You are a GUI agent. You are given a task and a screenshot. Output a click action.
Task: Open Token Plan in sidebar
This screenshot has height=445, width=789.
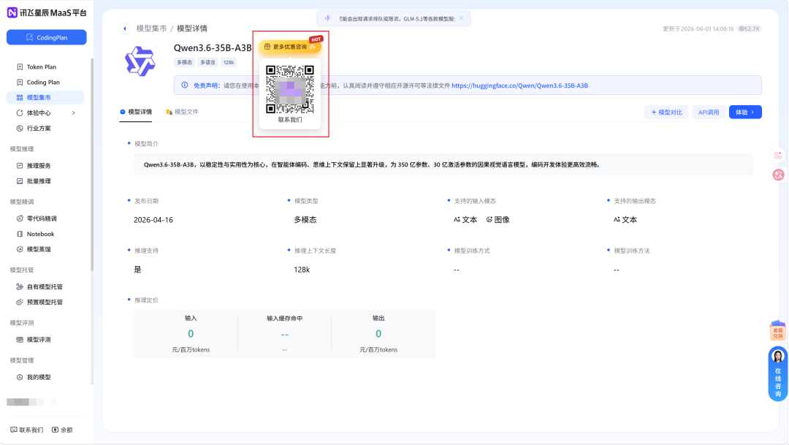click(x=41, y=66)
